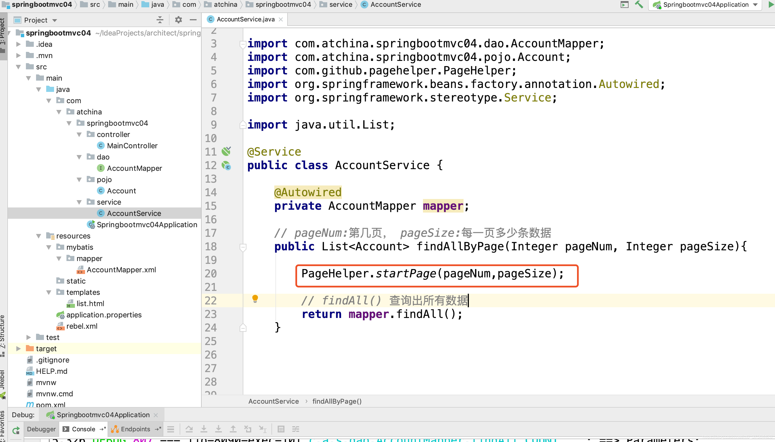Click the Spring bean gutter icon on line 11
The height and width of the screenshot is (442, 775).
point(226,151)
